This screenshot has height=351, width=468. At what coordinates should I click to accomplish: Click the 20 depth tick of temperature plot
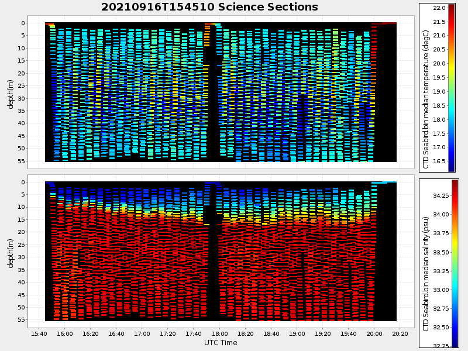(22, 73)
